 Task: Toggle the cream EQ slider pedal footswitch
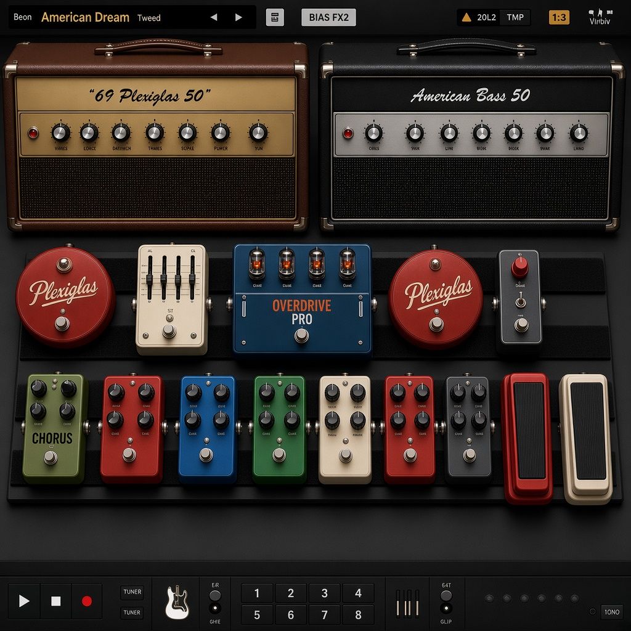169,331
